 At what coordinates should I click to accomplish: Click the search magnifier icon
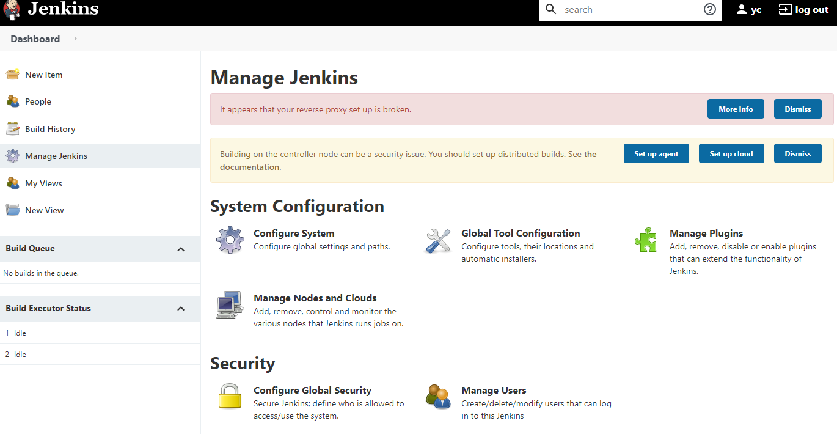tap(551, 10)
